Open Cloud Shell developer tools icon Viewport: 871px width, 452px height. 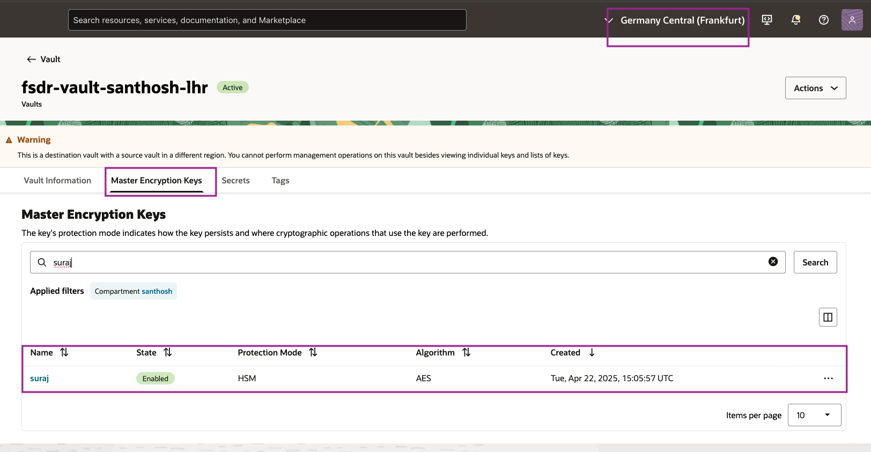[767, 20]
